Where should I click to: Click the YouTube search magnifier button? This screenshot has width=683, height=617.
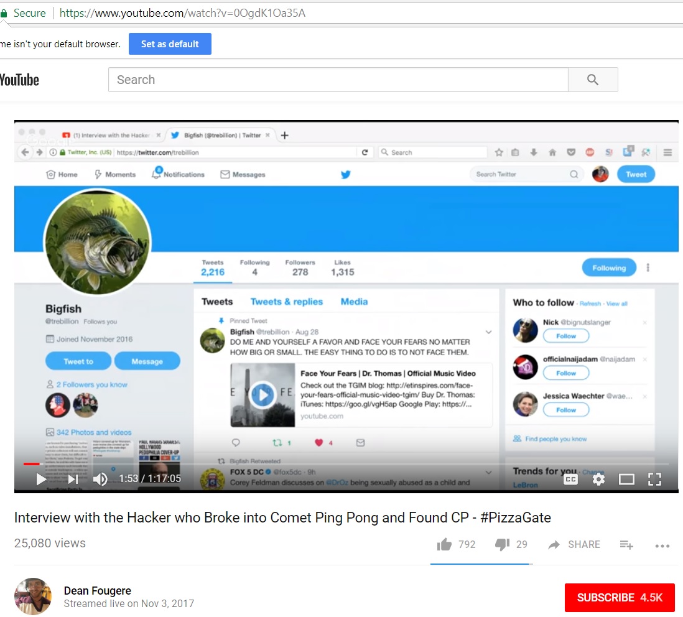(592, 80)
